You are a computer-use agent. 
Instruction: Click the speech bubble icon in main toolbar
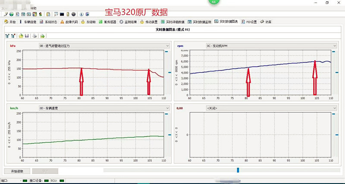coord(56,14)
